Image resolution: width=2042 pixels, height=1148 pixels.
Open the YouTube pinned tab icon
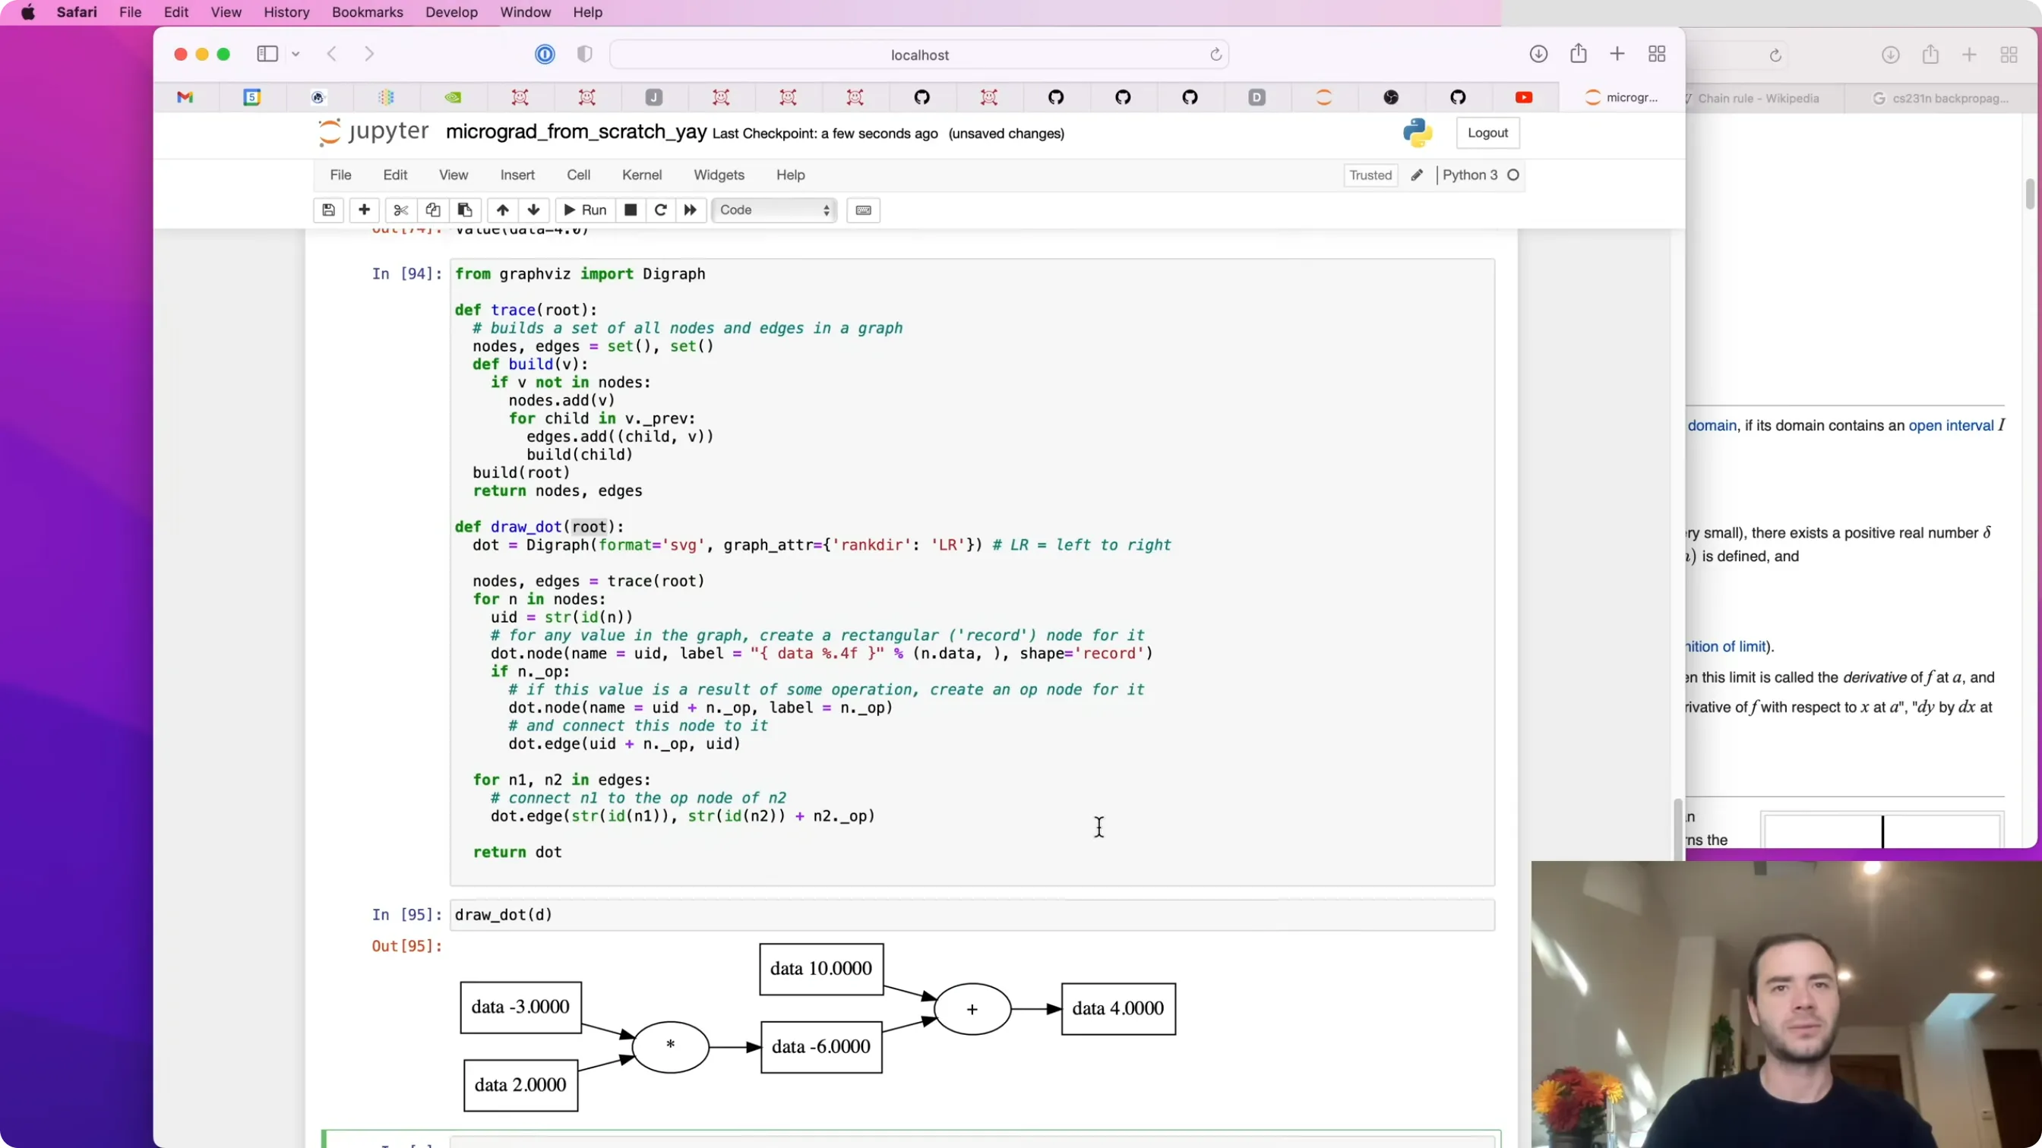click(1524, 97)
